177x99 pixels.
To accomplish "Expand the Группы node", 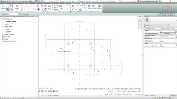I will (x=1, y=40).
